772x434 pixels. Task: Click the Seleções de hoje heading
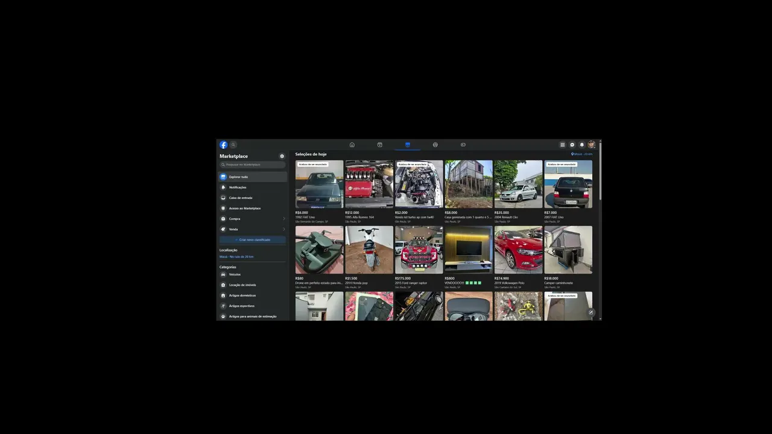coord(311,154)
